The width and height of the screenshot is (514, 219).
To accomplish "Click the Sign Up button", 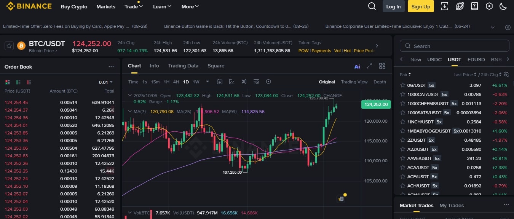I will coord(421,6).
